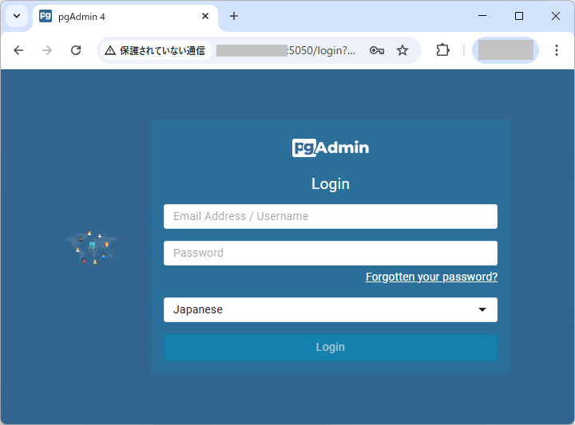Bookmark this page with the star
The image size is (575, 425).
[x=402, y=50]
